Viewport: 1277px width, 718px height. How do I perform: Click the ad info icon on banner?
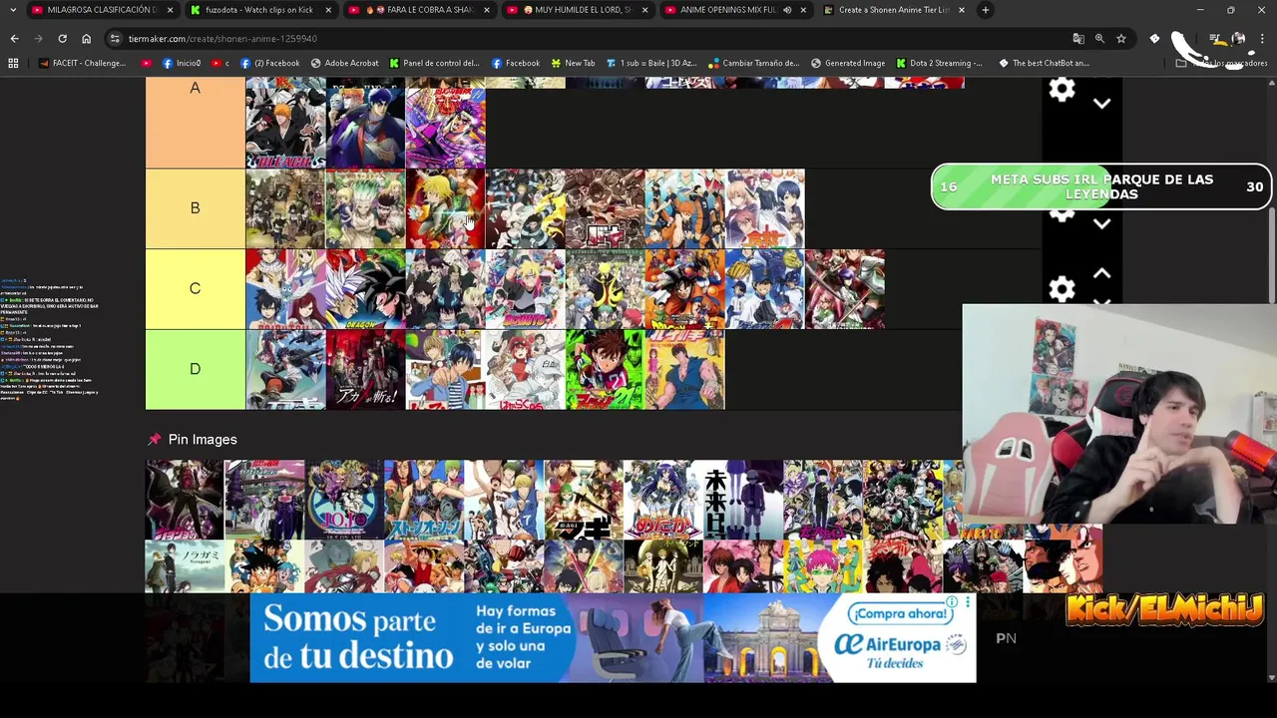coord(953,602)
